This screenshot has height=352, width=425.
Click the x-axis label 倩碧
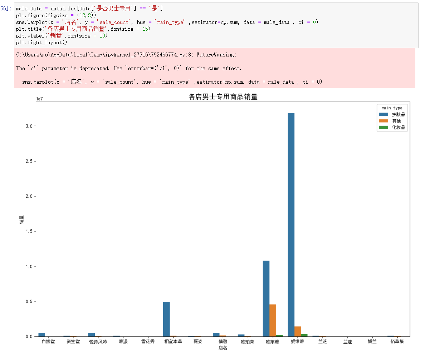pyautogui.click(x=223, y=342)
